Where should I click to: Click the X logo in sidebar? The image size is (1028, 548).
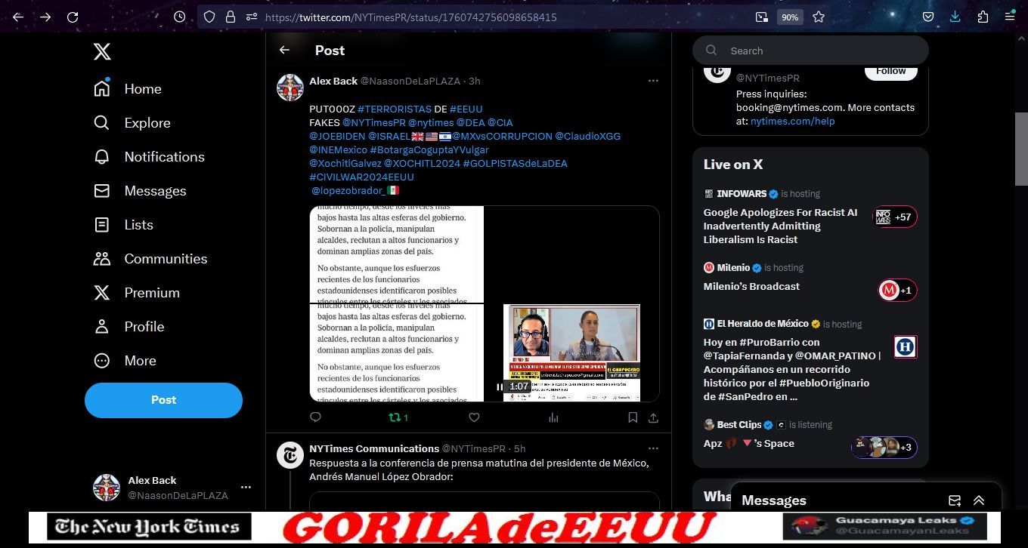102,51
